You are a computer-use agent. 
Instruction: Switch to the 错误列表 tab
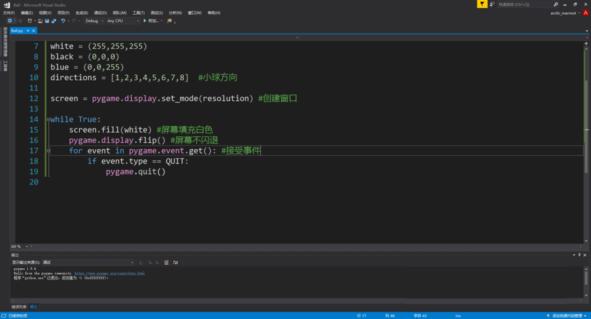20,307
